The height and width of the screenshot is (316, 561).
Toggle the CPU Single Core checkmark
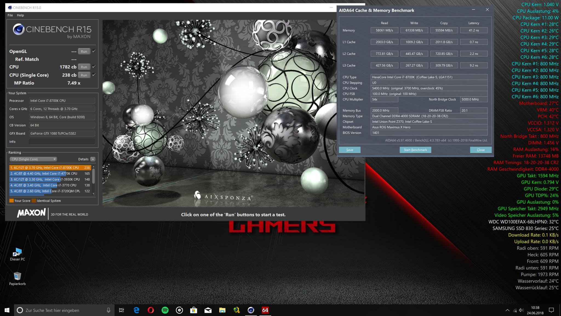tap(94, 75)
